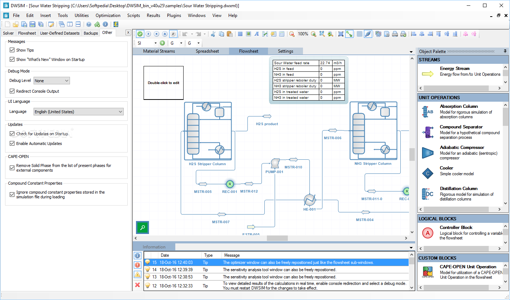Screen dimensions: 510x300
Task: Switch to the Backups tab
Action: tap(91, 33)
